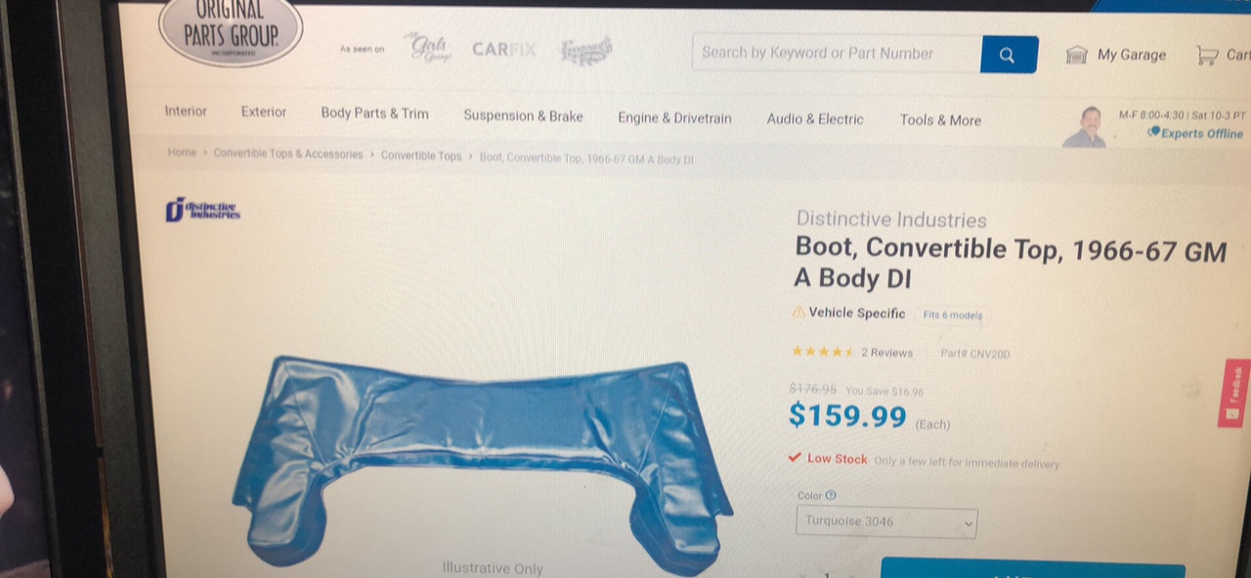Open the Interior menu
Image resolution: width=1251 pixels, height=578 pixels.
[186, 111]
